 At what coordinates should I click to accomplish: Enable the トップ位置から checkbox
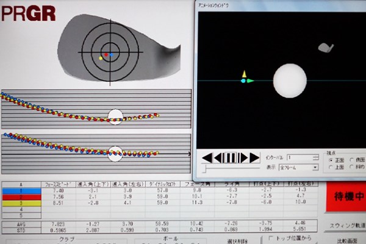(271, 239)
